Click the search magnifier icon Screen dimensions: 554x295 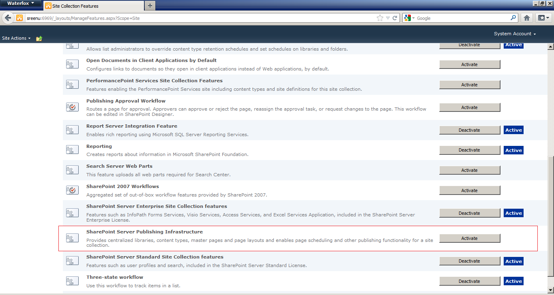(513, 18)
